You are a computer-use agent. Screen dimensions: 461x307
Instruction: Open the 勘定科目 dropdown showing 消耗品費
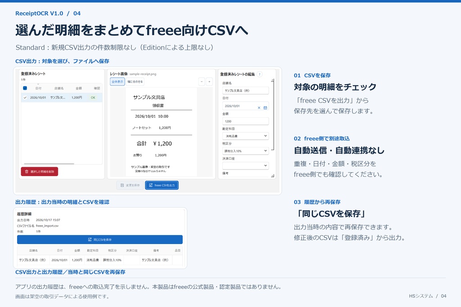tap(245, 136)
